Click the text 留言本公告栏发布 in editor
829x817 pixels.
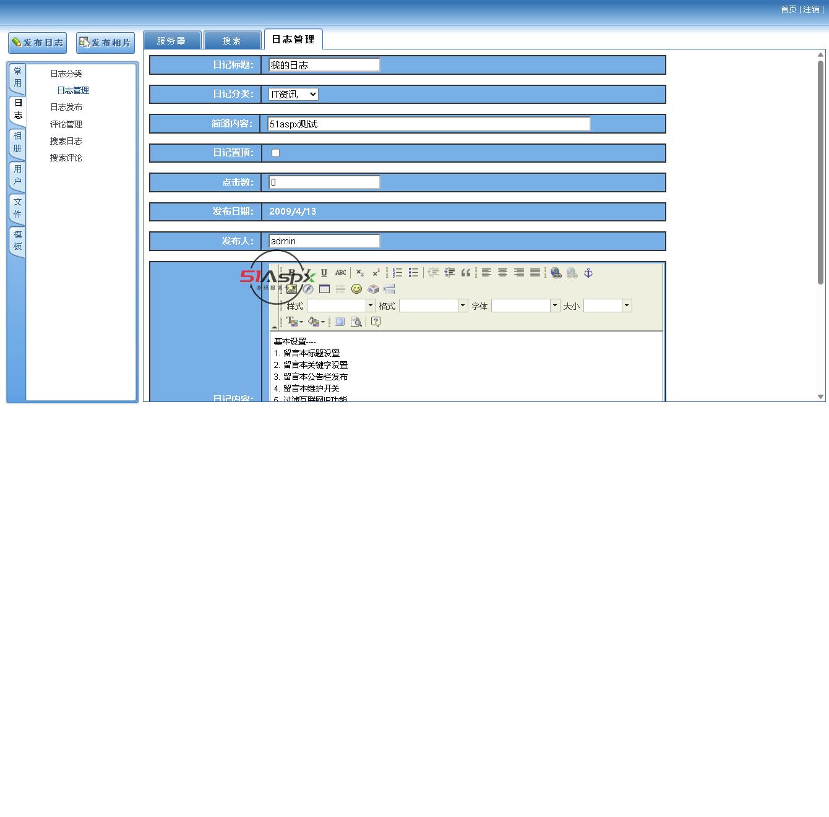pos(316,377)
